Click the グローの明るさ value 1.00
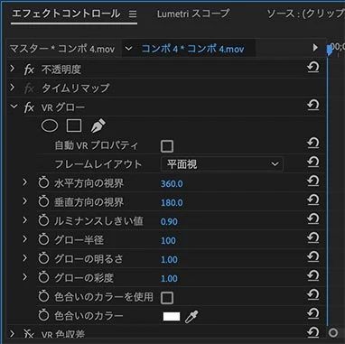 pyautogui.click(x=169, y=259)
